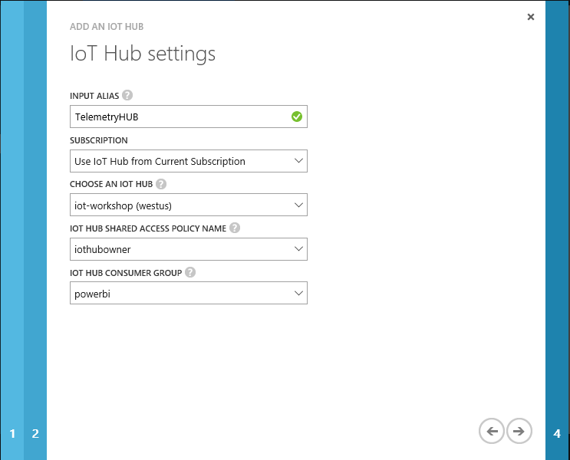Click the Input Alias field label

point(94,96)
